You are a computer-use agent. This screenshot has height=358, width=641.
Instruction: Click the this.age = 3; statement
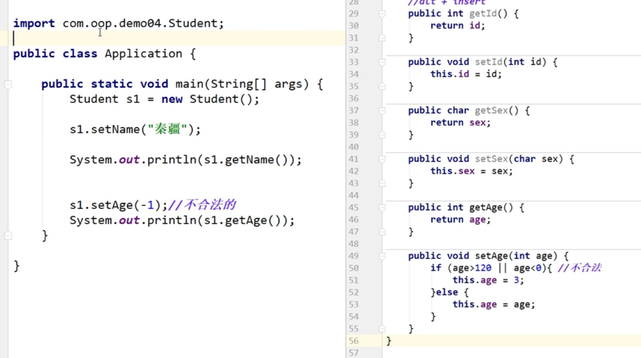[488, 280]
